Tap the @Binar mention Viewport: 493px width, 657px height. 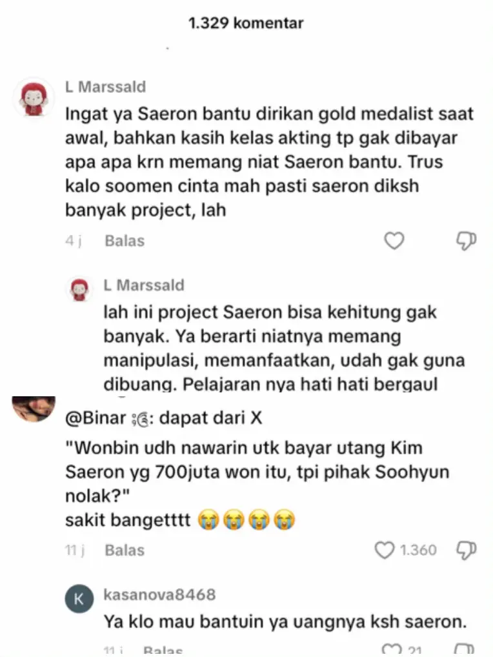pos(96,418)
